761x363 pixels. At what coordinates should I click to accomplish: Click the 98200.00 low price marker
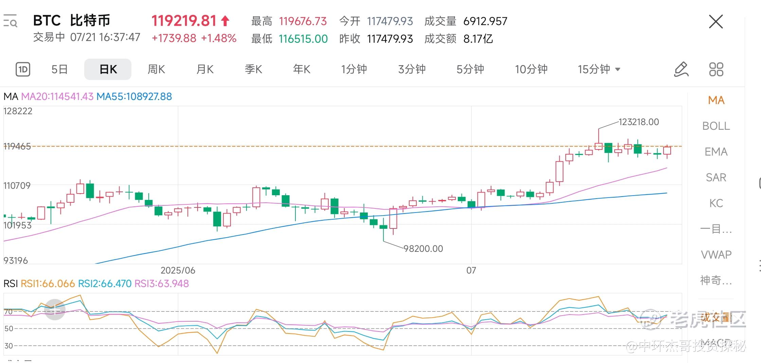(x=423, y=249)
